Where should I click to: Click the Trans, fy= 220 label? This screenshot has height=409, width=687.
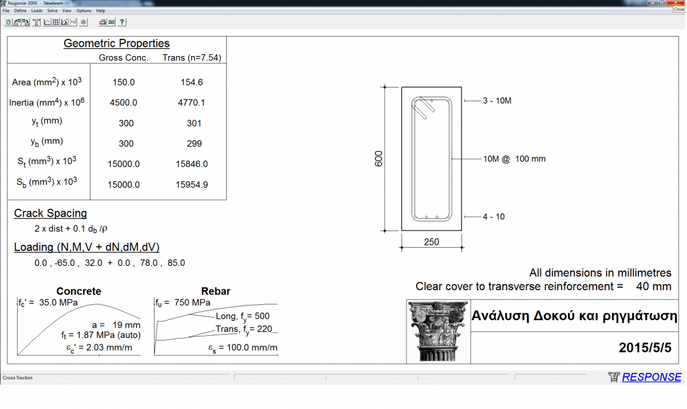[x=243, y=329]
